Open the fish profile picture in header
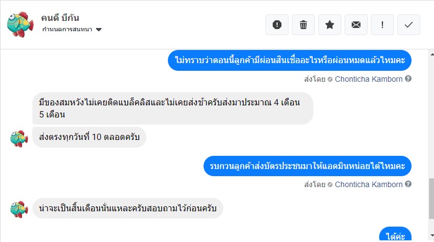Image resolution: width=434 pixels, height=242 pixels. click(x=19, y=24)
